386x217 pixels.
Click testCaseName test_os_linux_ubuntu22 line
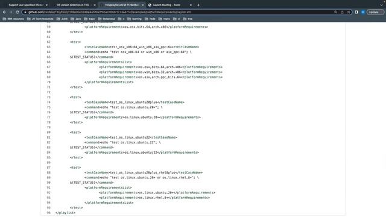[131, 137]
